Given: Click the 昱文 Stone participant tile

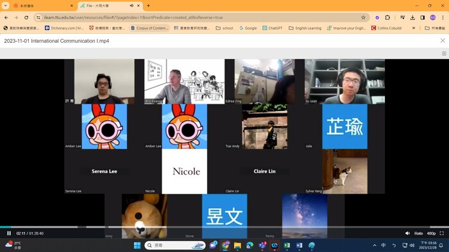Looking at the screenshot, I should point(224,216).
